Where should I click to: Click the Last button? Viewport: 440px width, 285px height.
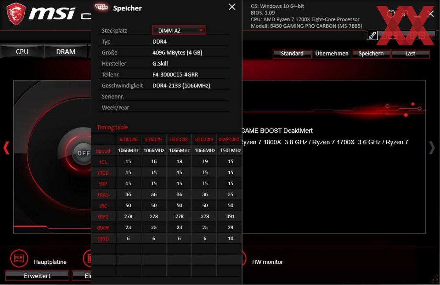(410, 54)
